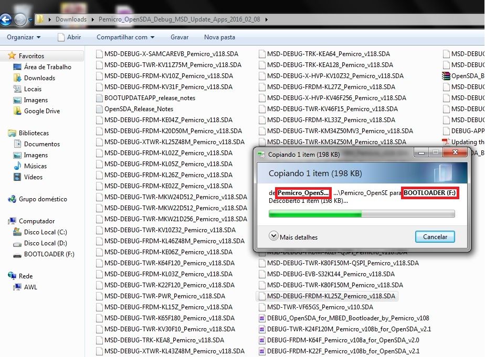Image resolution: width=485 pixels, height=357 pixels.
Task: Click the Pemicro_OpenSDA folder breadcrumb segment
Action: 180,19
